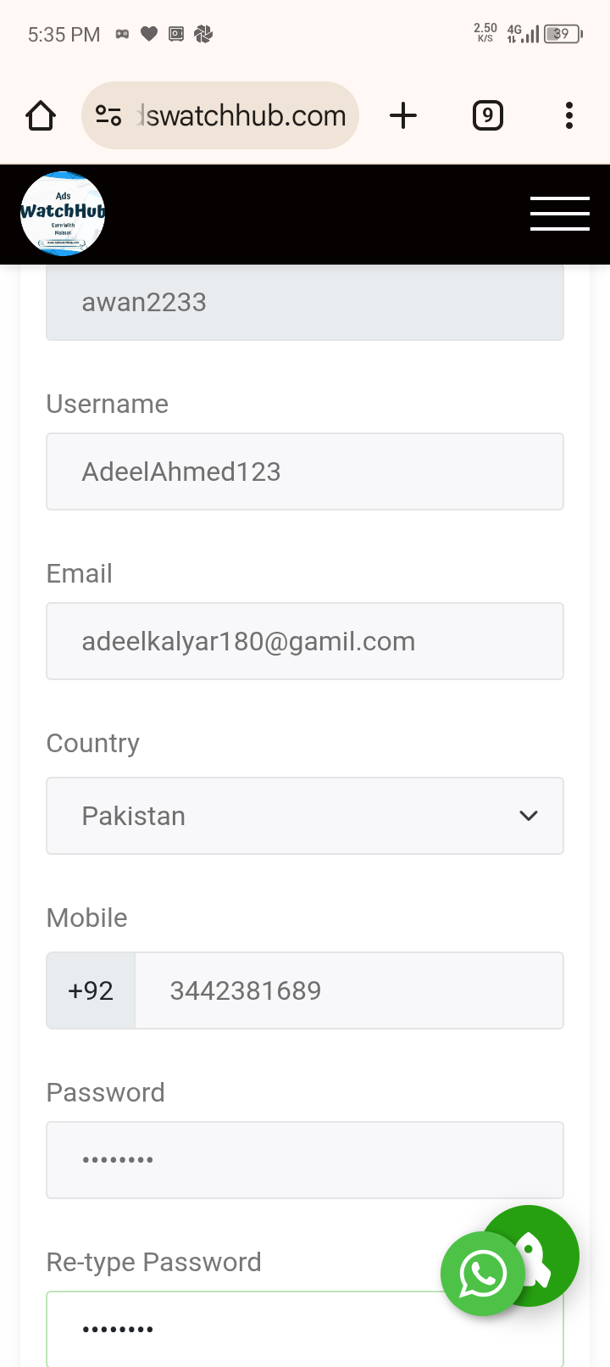Focus the Username field with AdeelAhmed123

305,471
